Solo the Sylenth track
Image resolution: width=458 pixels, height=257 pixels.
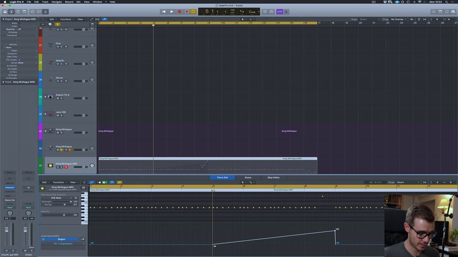click(62, 64)
